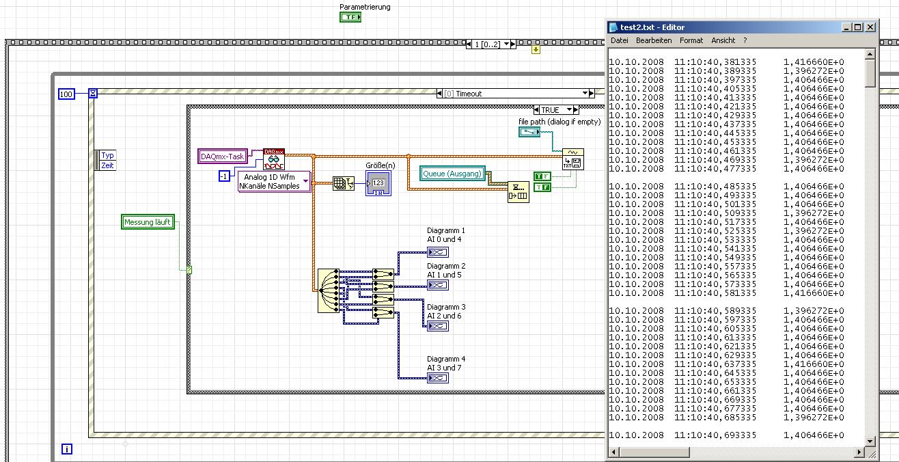Screen dimensions: 899x462
Task: Open the Timeout event case selector dropdown
Action: 585,94
